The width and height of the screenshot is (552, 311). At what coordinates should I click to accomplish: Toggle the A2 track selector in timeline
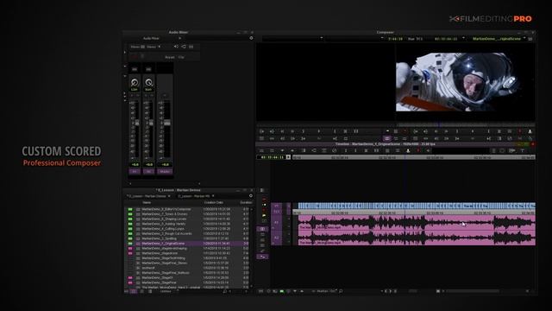tap(277, 238)
